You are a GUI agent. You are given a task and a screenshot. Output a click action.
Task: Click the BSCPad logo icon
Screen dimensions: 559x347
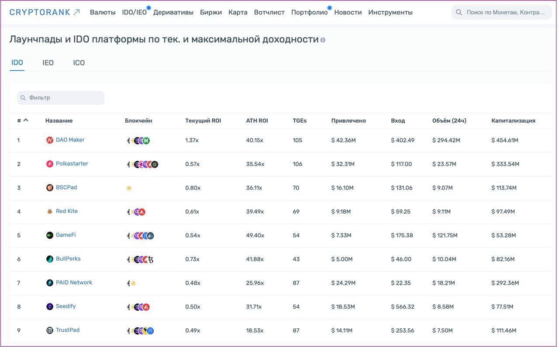[50, 188]
